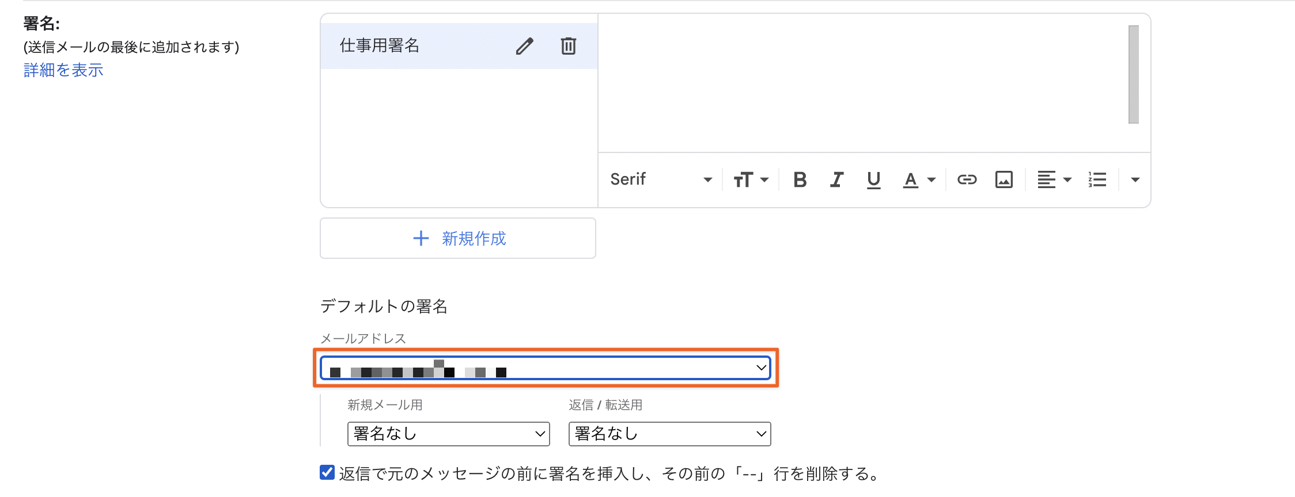The image size is (1295, 497).
Task: Open the メールアドレス dropdown
Action: (x=546, y=368)
